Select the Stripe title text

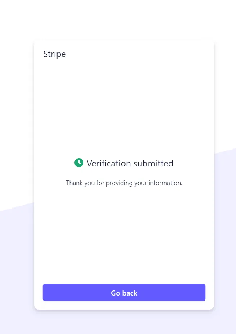(x=55, y=54)
